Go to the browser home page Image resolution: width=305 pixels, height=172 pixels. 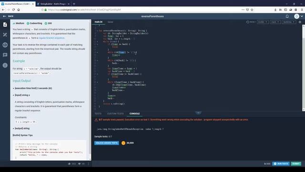coord(19,10)
